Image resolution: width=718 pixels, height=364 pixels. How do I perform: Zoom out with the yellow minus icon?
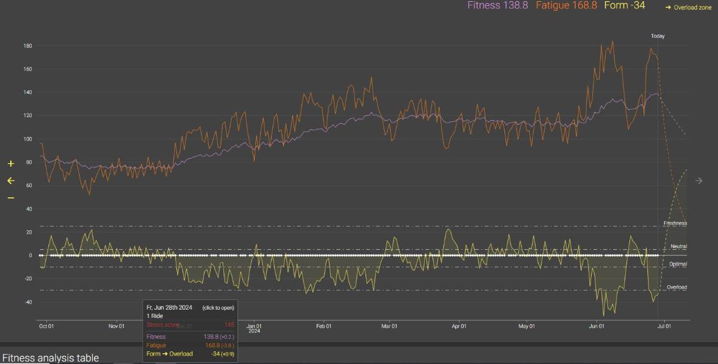click(10, 198)
